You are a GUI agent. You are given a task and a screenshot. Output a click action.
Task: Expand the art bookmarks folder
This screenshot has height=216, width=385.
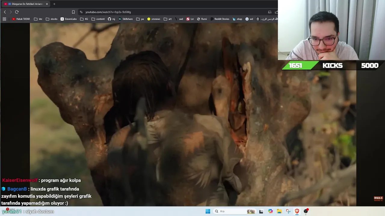(x=168, y=19)
